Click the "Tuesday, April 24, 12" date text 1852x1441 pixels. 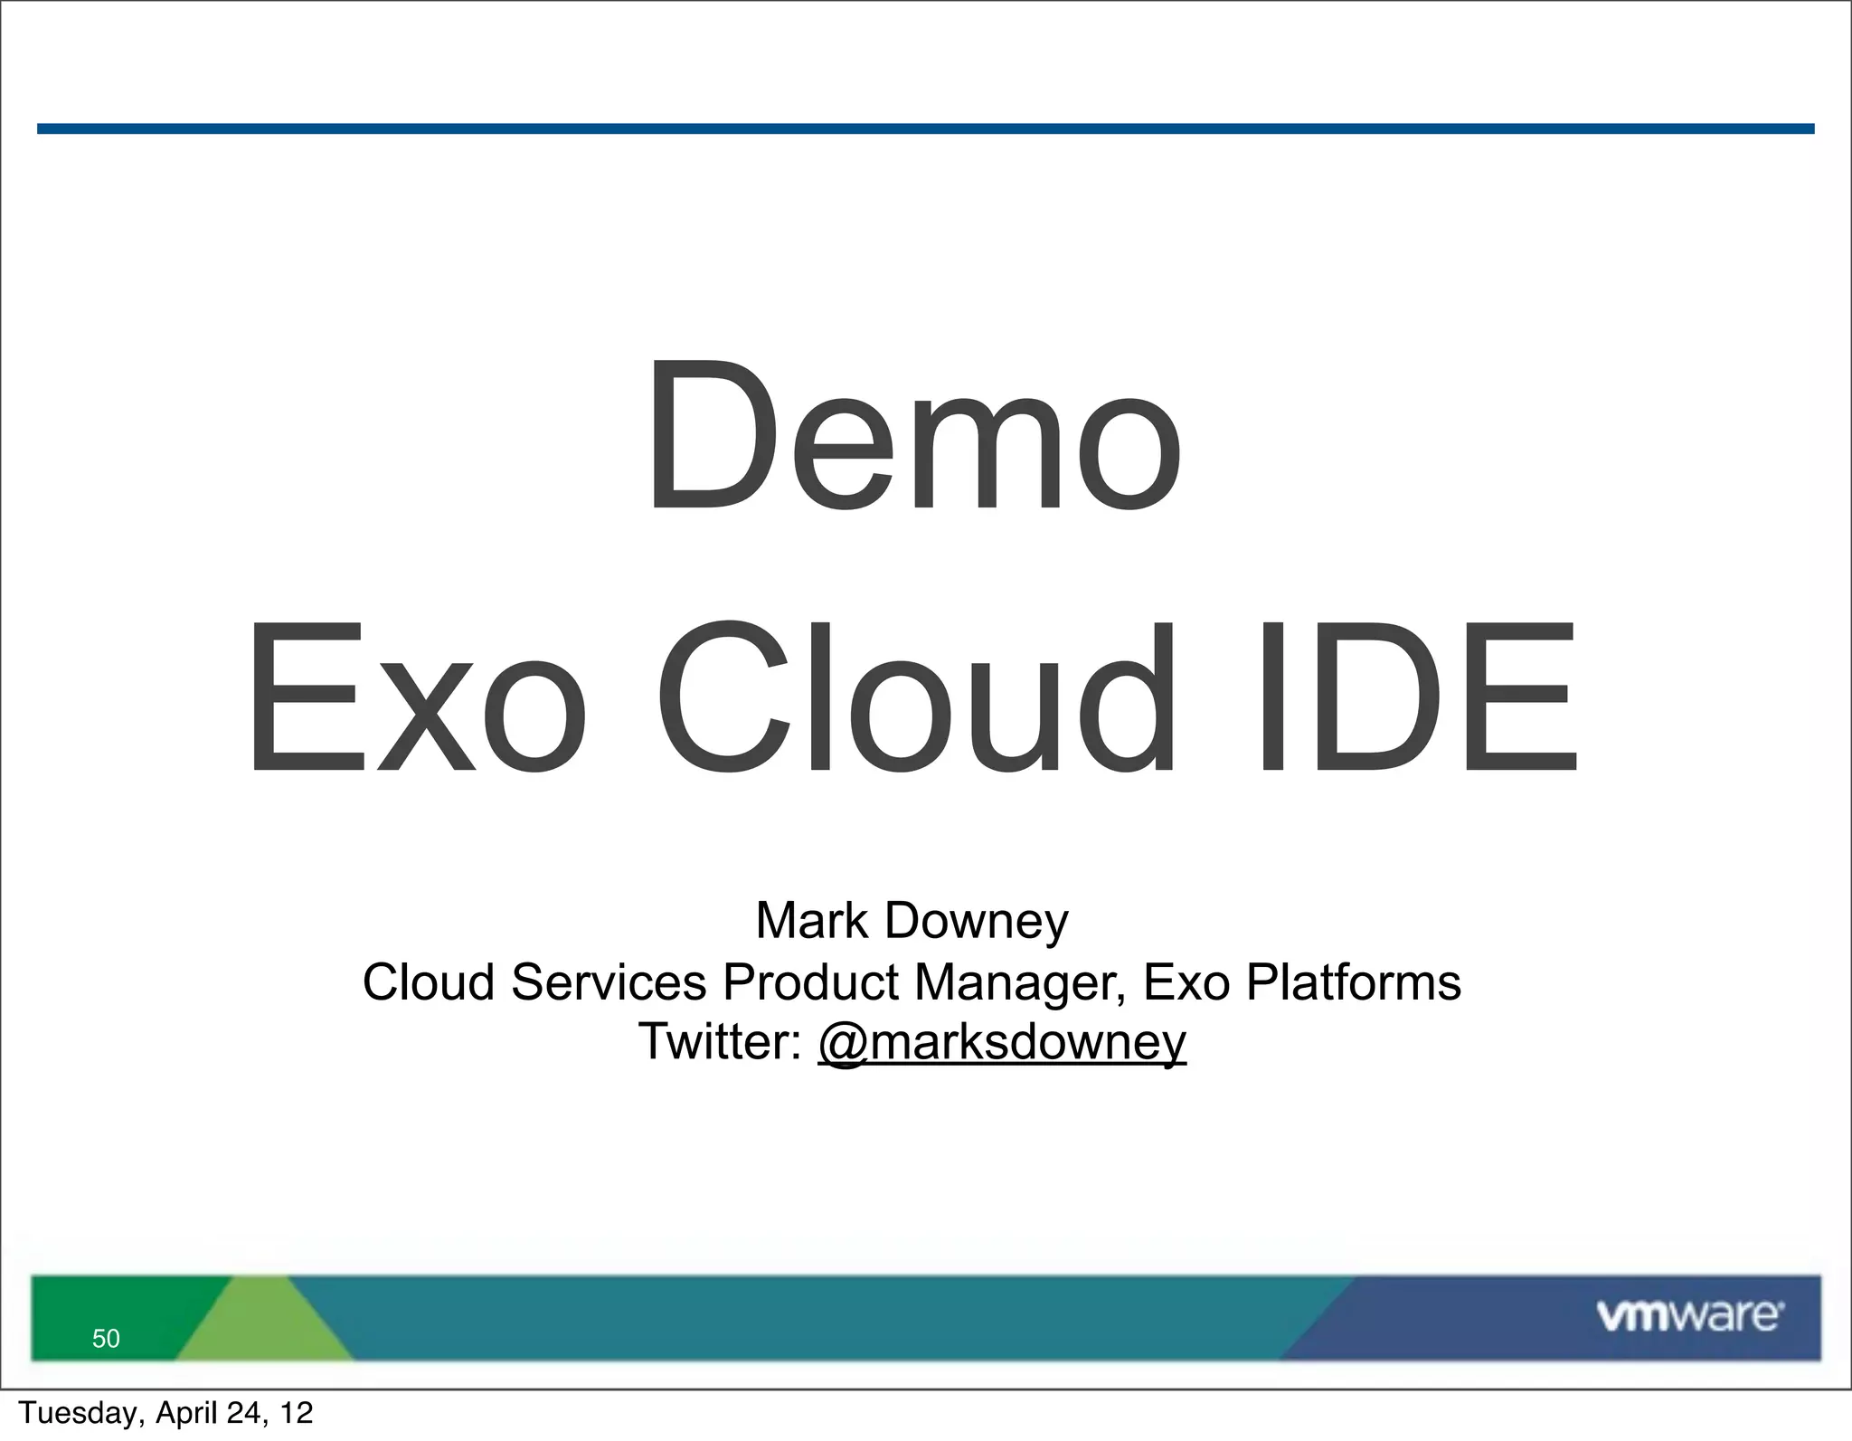click(165, 1413)
